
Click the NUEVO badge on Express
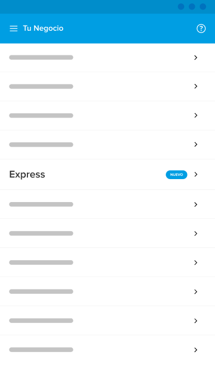point(176,175)
